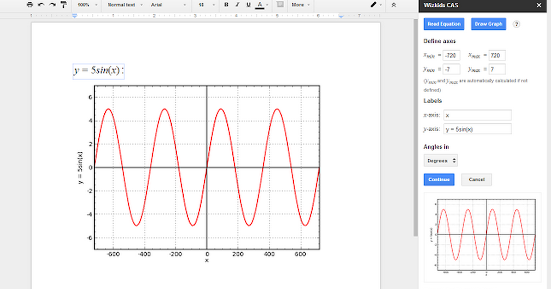
Task: Click the help question mark icon
Action: [516, 24]
